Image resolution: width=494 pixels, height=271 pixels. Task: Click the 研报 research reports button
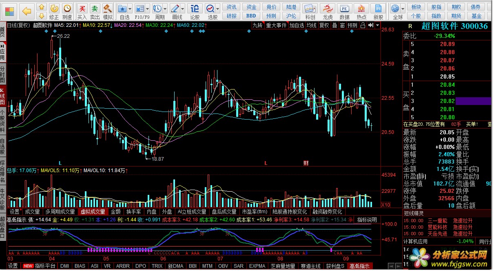tap(231, 16)
